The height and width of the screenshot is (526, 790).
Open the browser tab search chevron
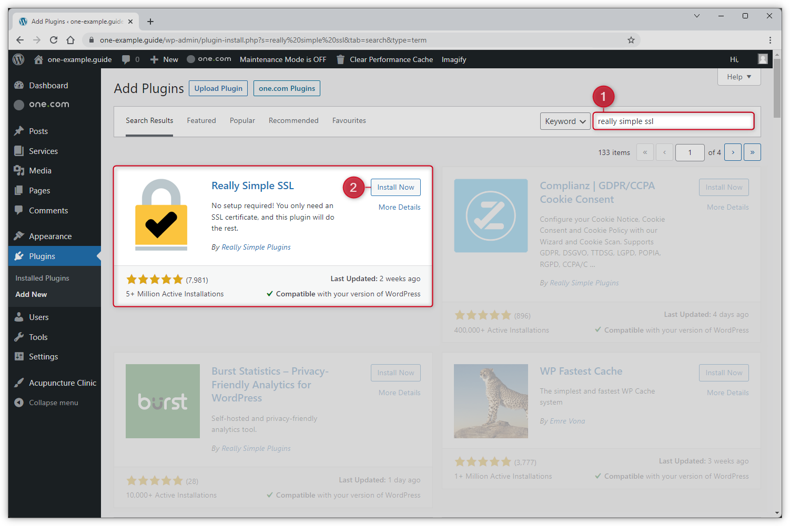(x=697, y=16)
